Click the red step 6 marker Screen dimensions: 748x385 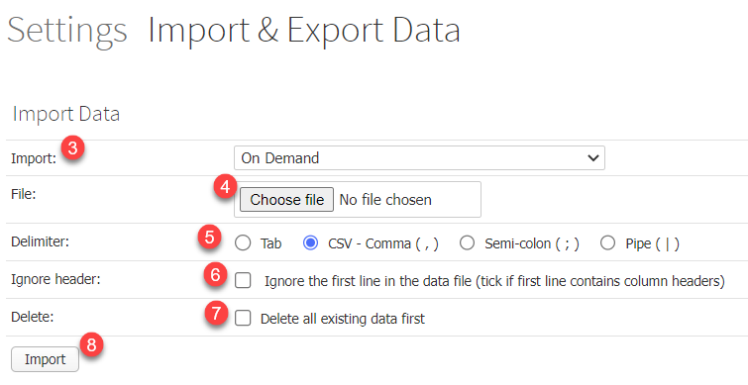point(215,274)
